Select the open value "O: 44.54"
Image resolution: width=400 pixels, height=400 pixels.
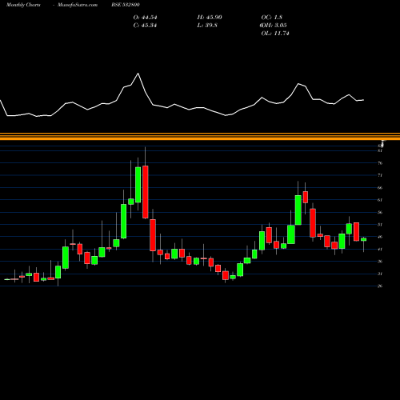[145, 18]
